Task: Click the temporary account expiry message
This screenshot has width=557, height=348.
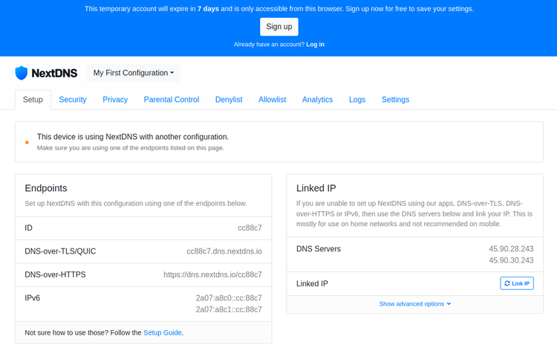Action: pos(279,9)
